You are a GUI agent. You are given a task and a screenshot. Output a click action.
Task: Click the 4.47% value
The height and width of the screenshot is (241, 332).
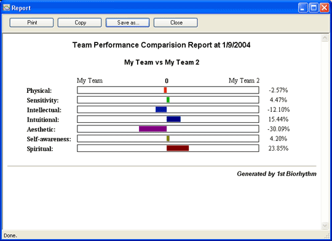pos(279,100)
